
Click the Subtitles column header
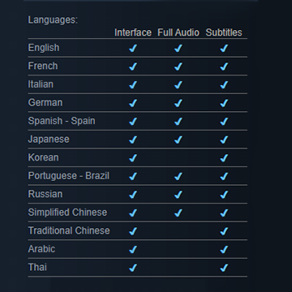[x=224, y=32]
